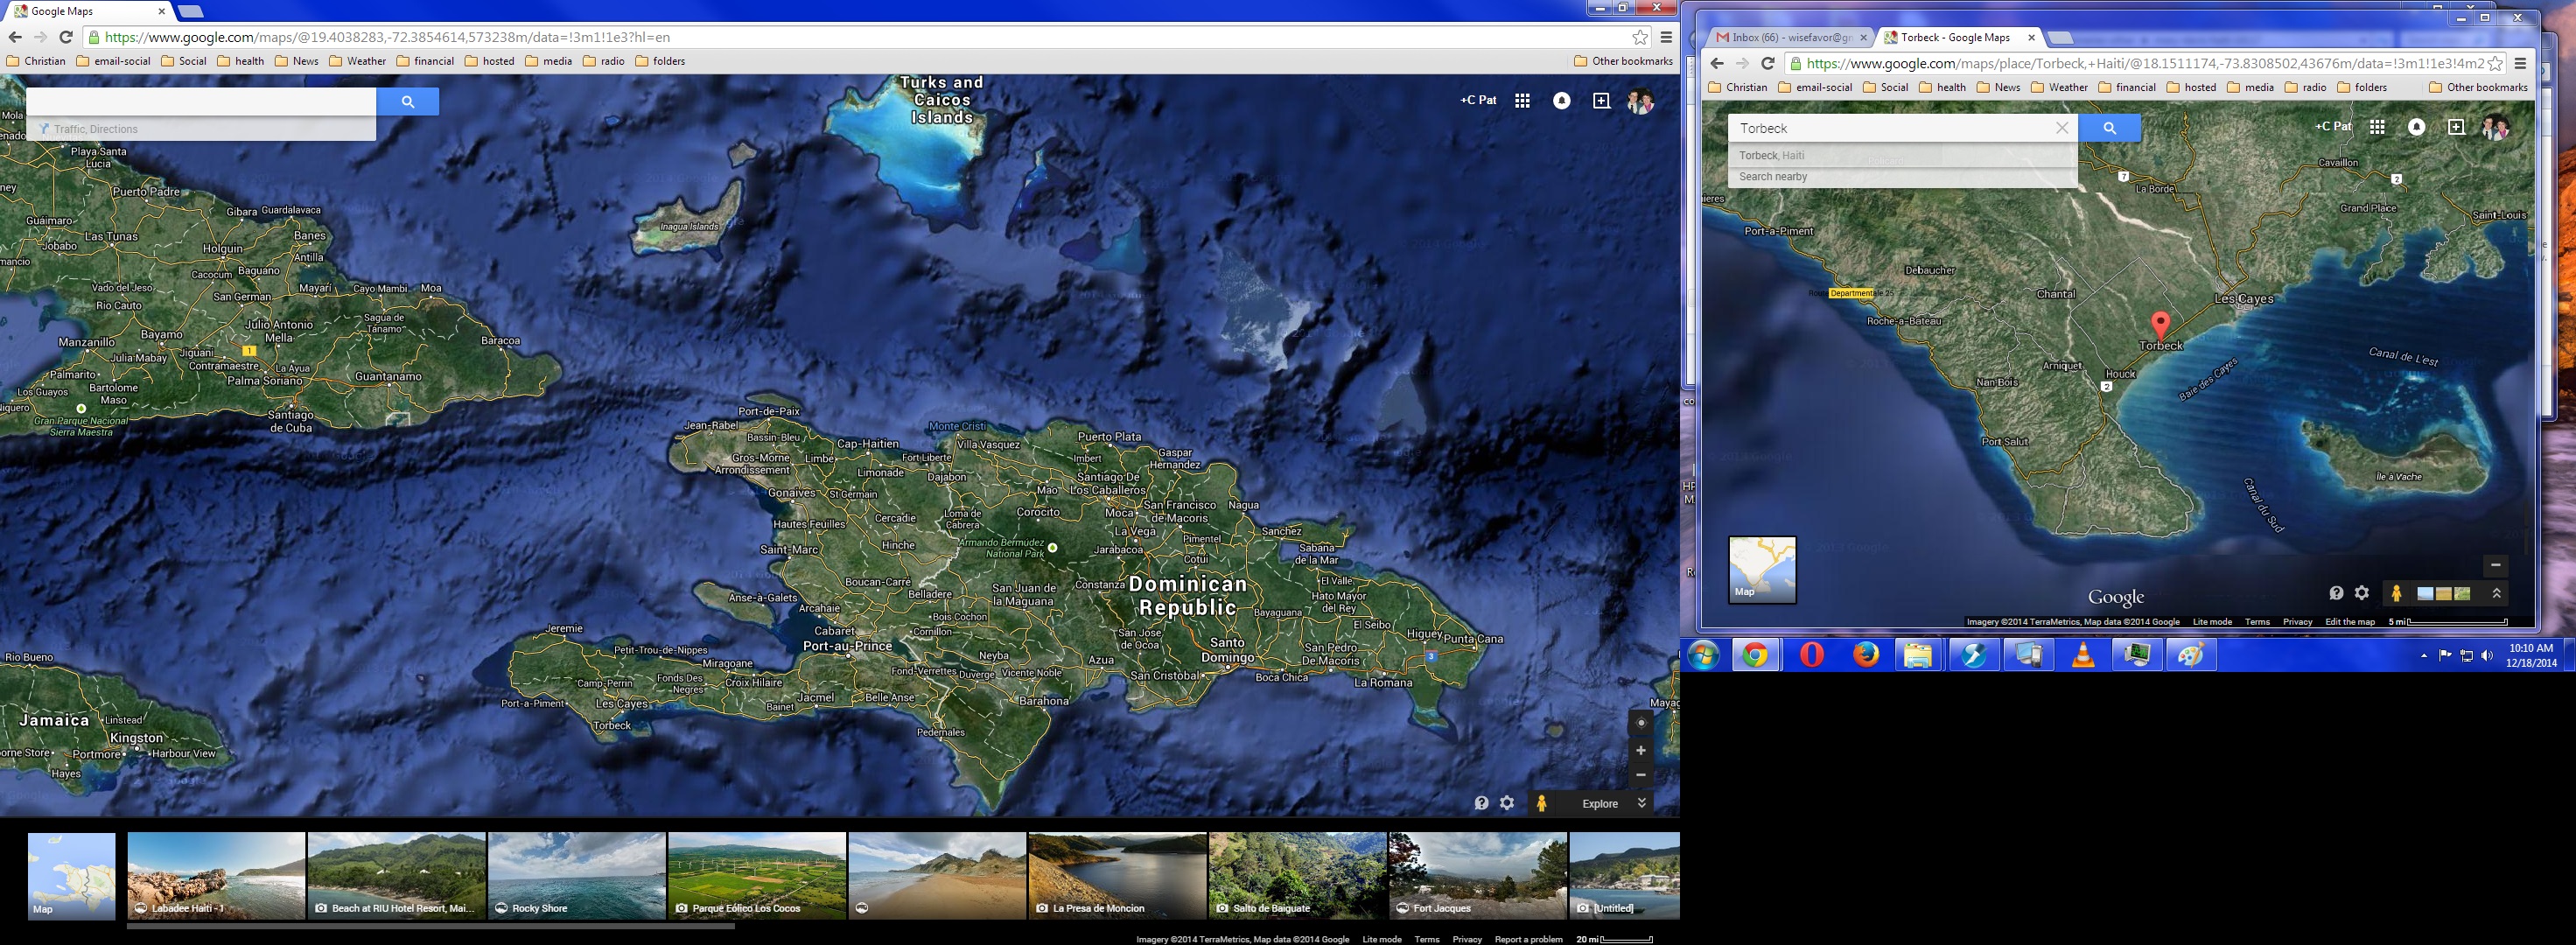Open Paint from the taskbar

(2190, 656)
